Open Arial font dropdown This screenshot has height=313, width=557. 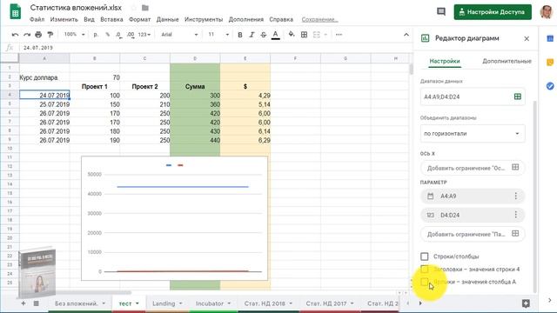coord(179,35)
